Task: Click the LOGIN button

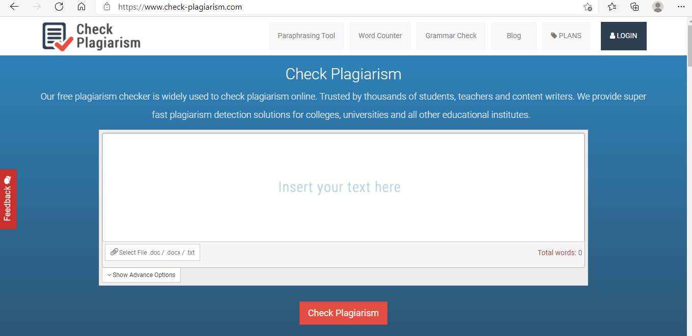Action: pos(624,36)
